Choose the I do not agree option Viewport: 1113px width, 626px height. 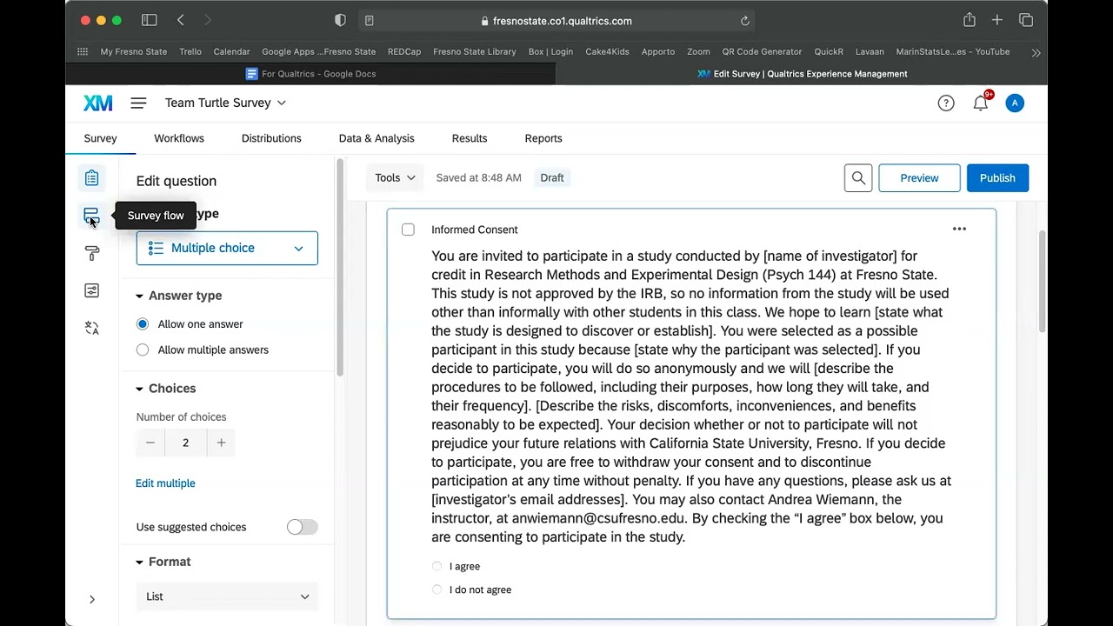coord(437,589)
